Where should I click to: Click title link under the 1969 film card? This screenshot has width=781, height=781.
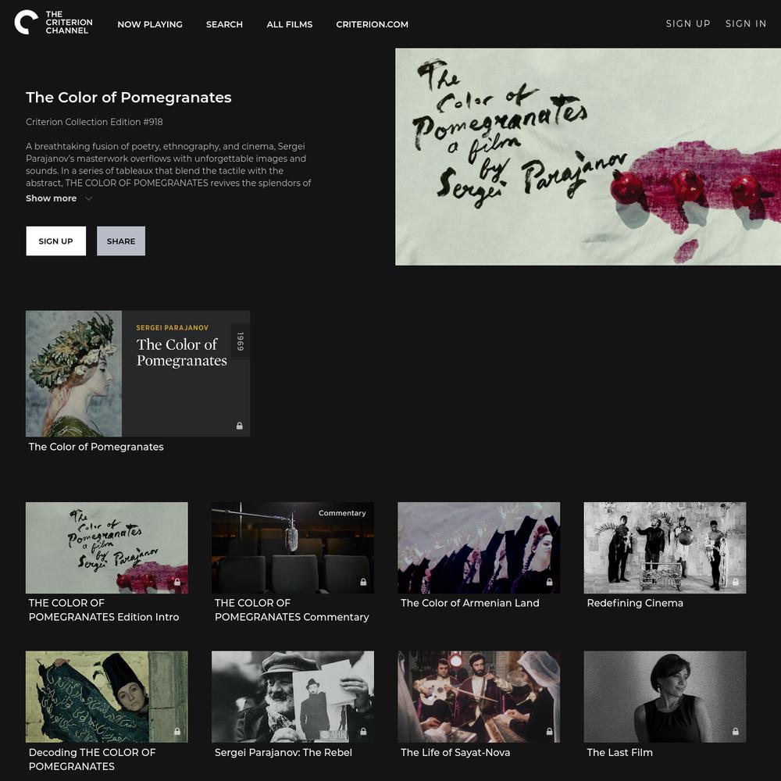point(96,447)
